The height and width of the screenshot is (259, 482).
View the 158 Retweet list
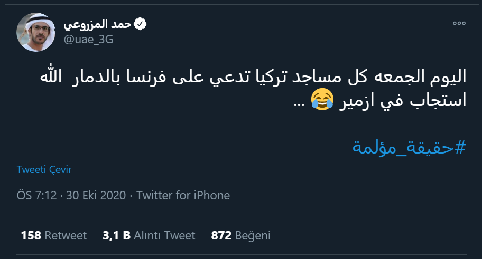(53, 235)
